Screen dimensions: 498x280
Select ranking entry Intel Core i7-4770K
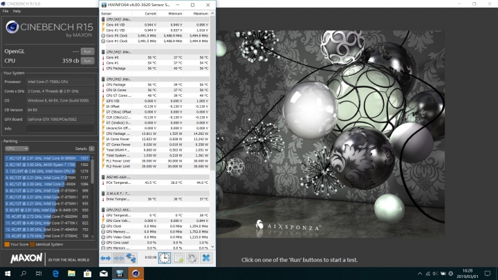[x=47, y=223]
